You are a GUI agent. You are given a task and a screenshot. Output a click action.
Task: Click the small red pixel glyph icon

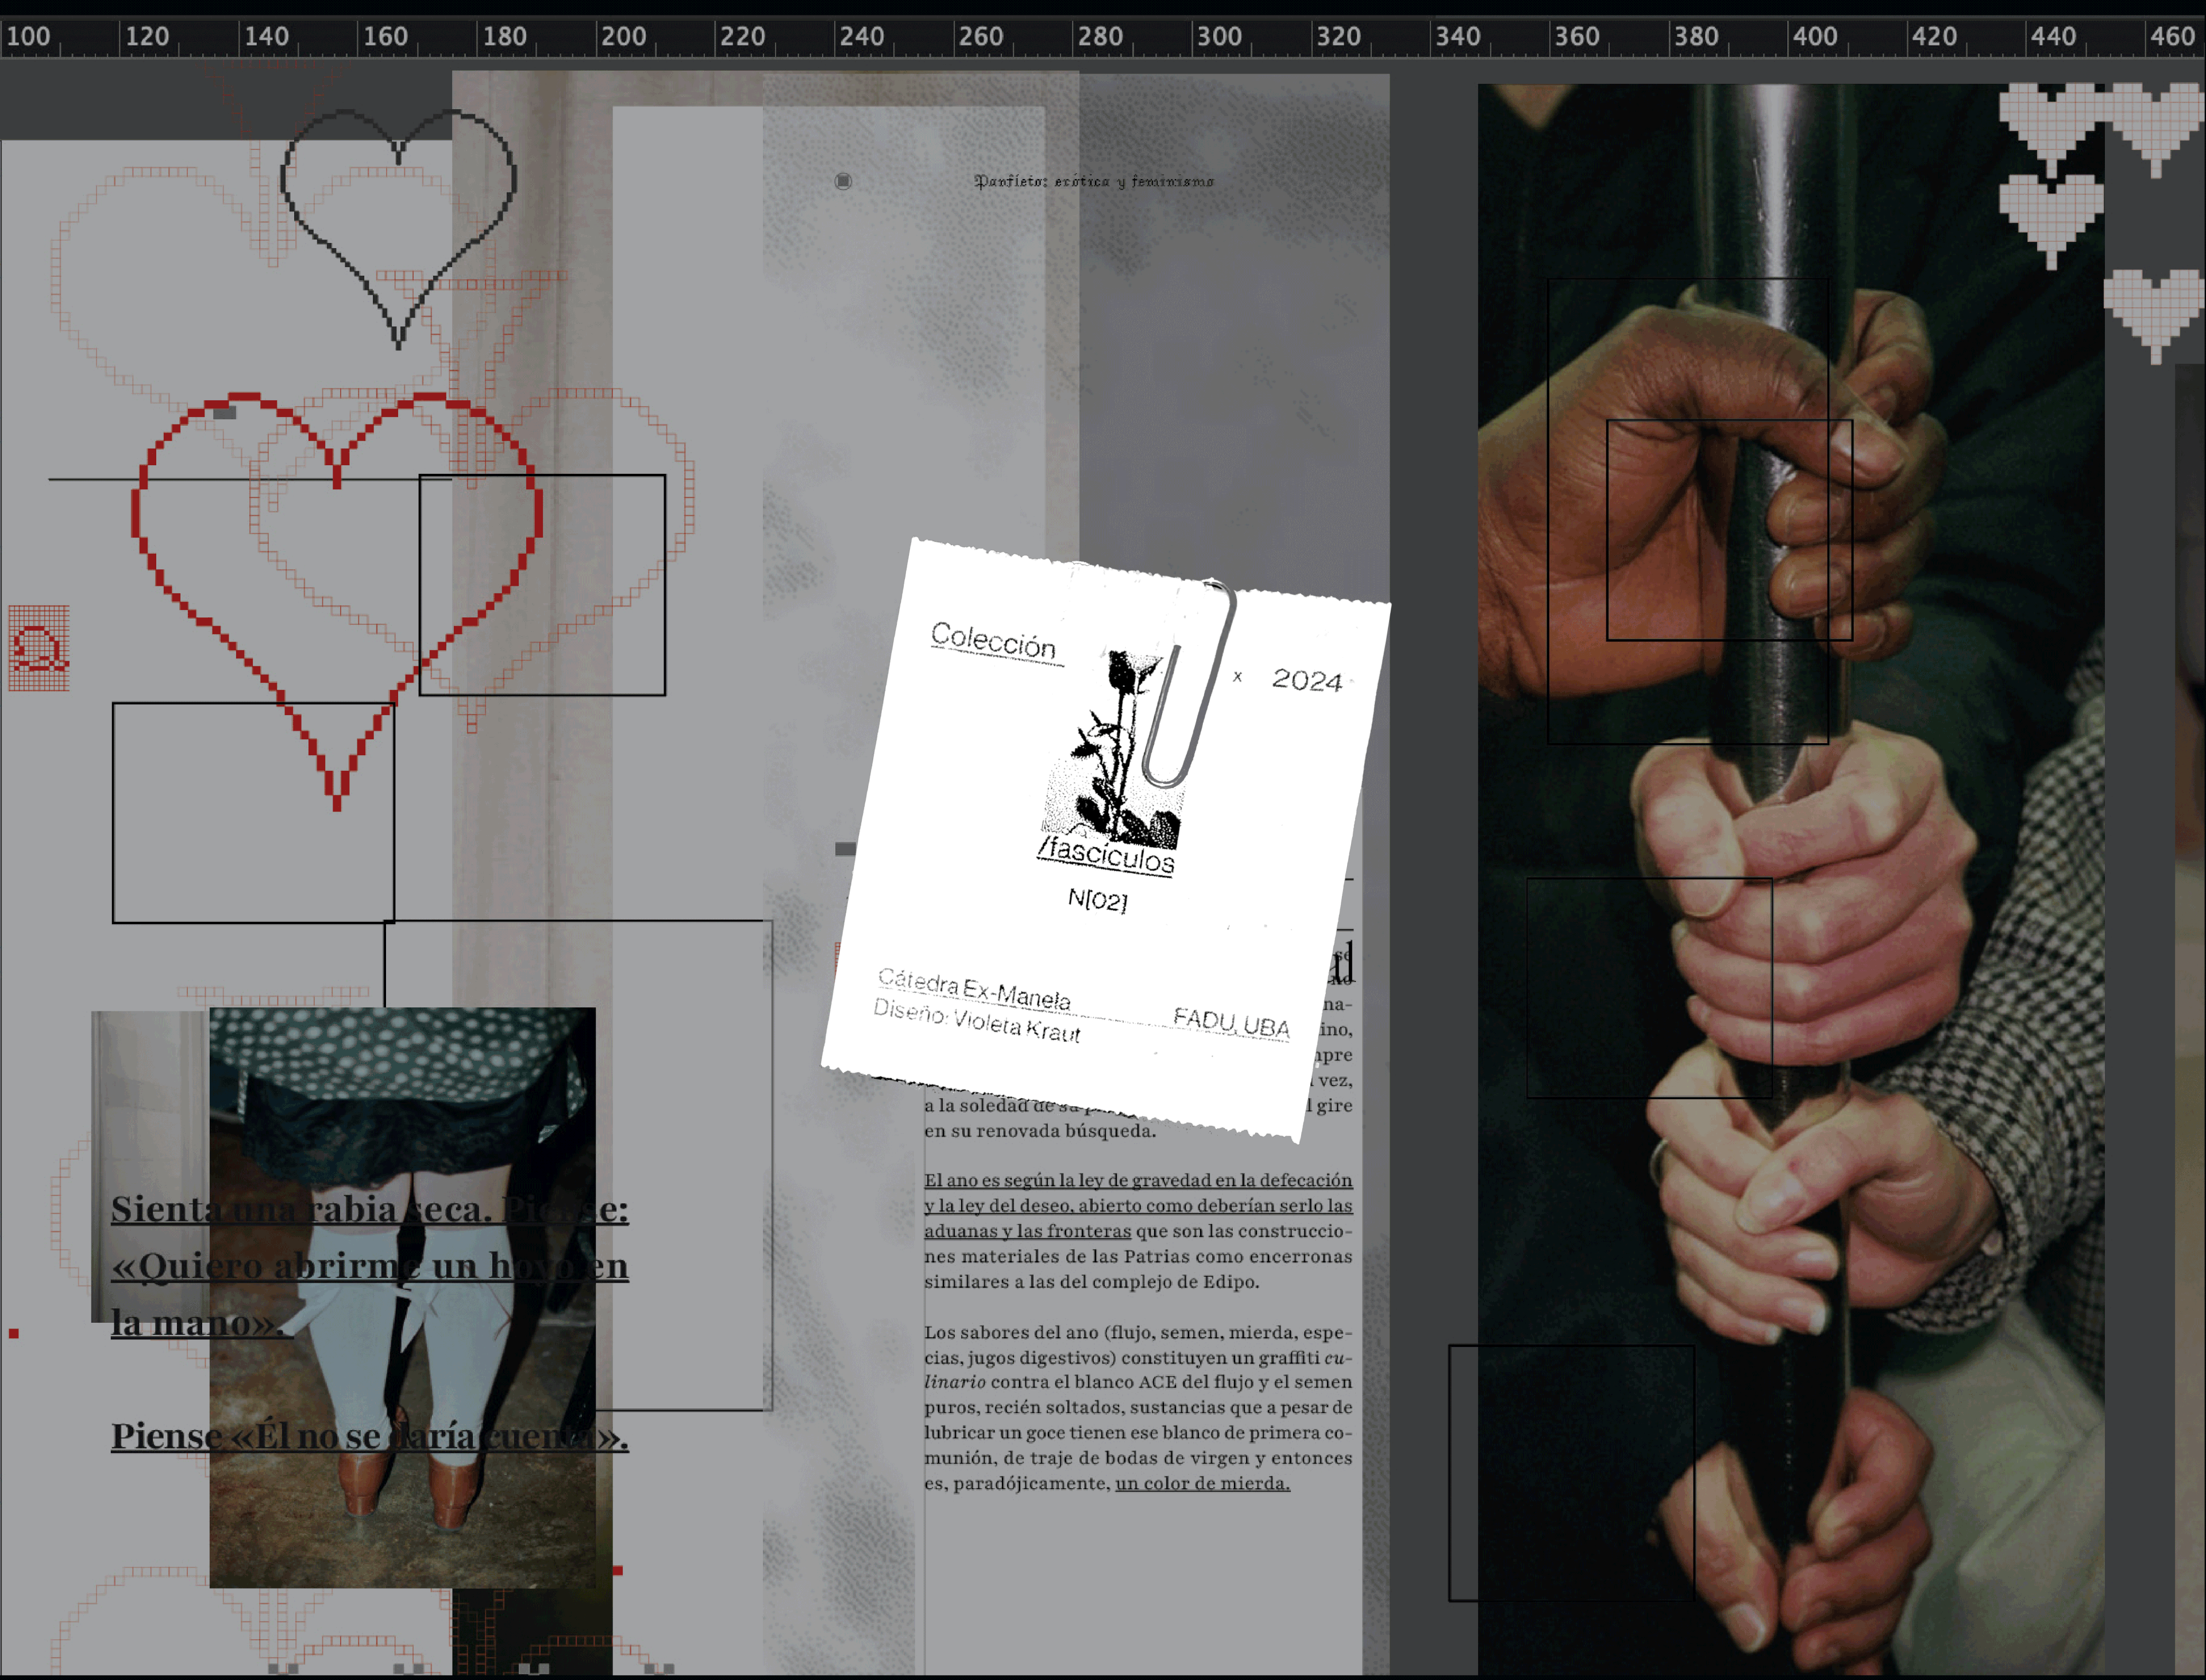click(39, 648)
